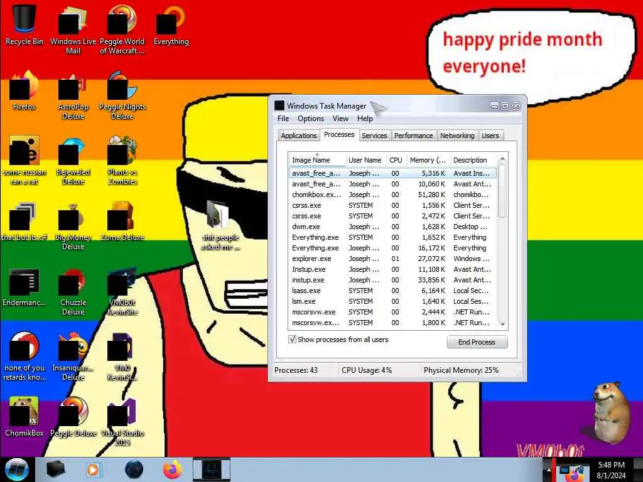This screenshot has width=643, height=482.
Task: Select the 'some russian ran a rat' icon
Action: coord(24,161)
